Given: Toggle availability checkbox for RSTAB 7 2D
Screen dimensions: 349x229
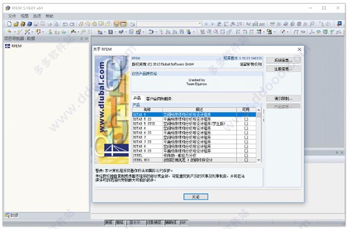Looking at the screenshot, I should pyautogui.click(x=246, y=142).
